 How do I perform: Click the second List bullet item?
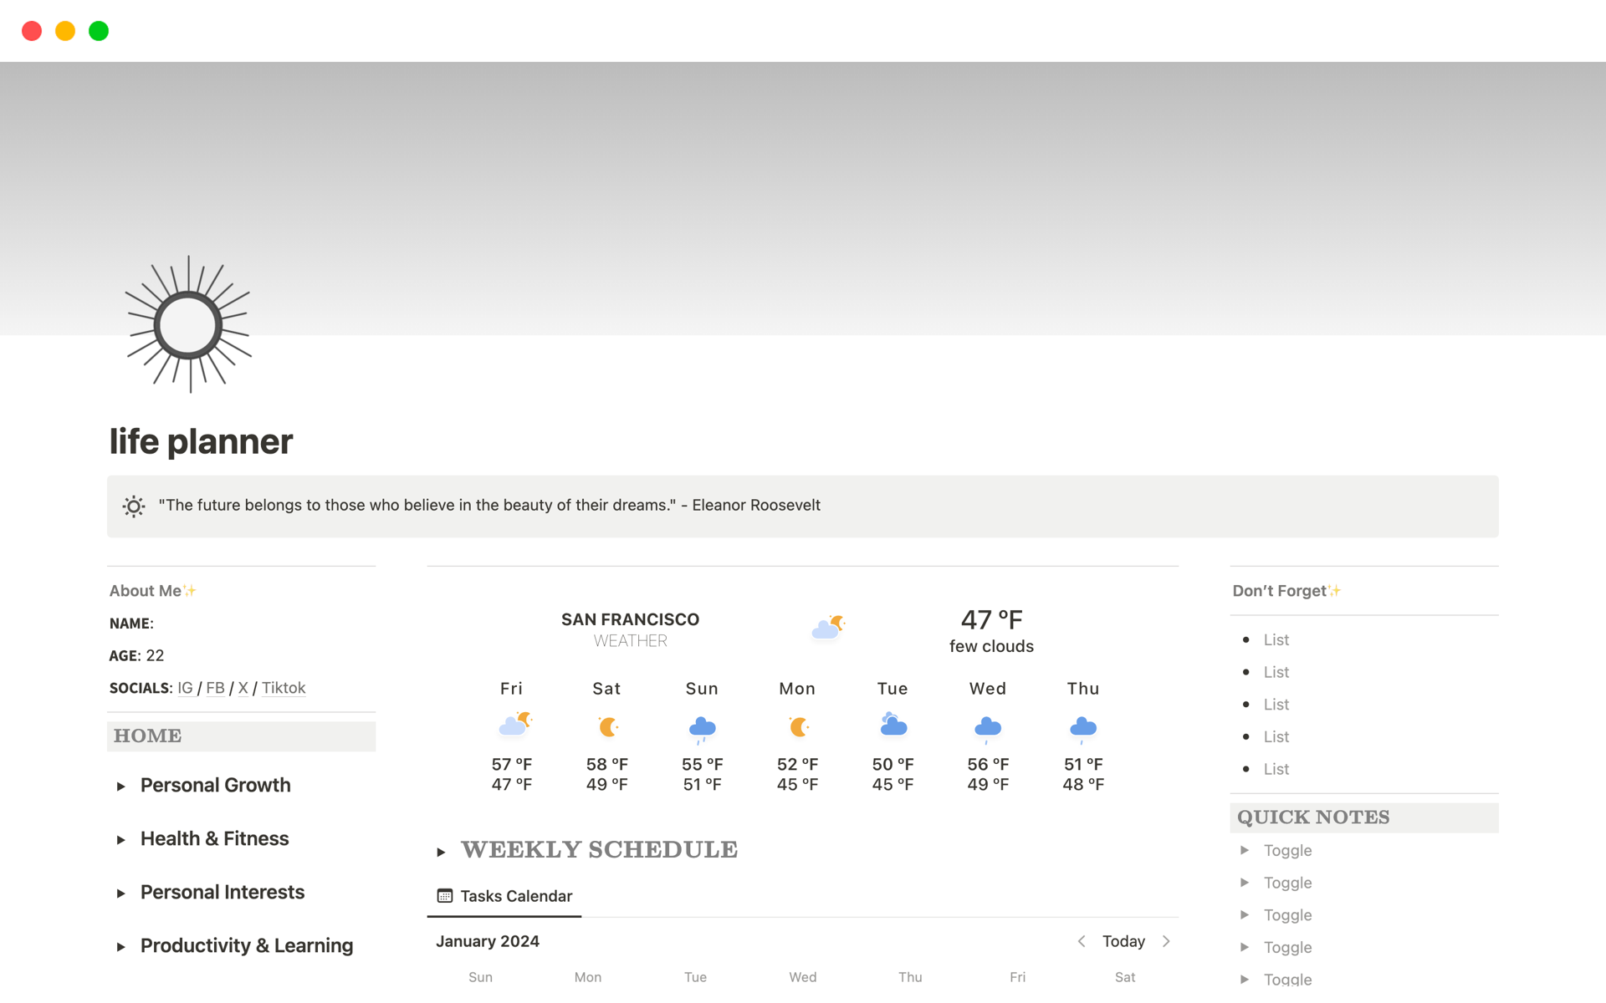pos(1276,673)
